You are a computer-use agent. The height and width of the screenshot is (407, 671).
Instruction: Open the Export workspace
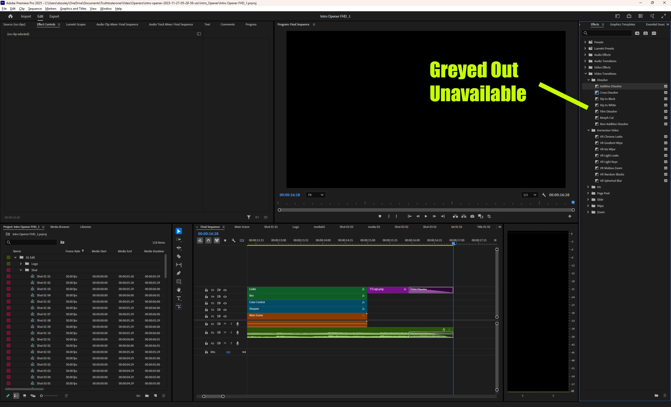tap(54, 16)
